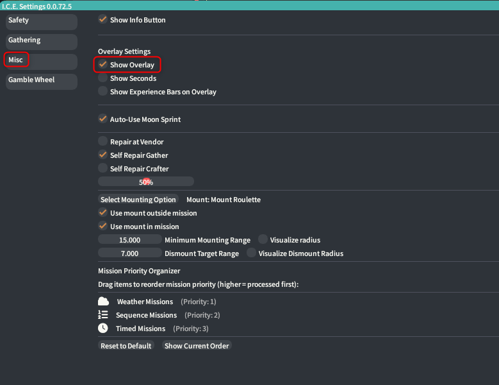Click the Show Current Order button

coord(196,346)
